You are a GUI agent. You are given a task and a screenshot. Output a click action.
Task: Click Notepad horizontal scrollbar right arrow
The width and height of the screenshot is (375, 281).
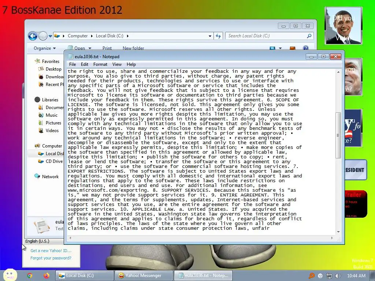[x=332, y=238]
